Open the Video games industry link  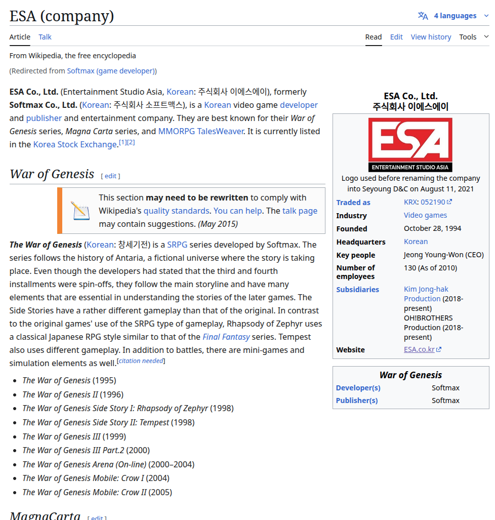pos(425,216)
